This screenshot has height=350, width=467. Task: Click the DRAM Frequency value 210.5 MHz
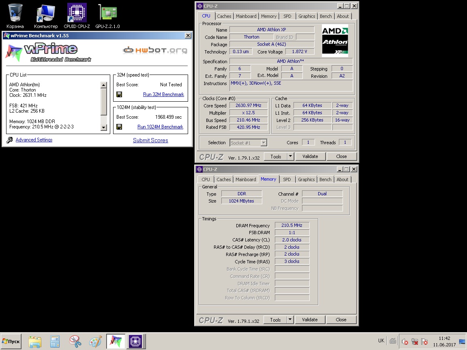(292, 225)
